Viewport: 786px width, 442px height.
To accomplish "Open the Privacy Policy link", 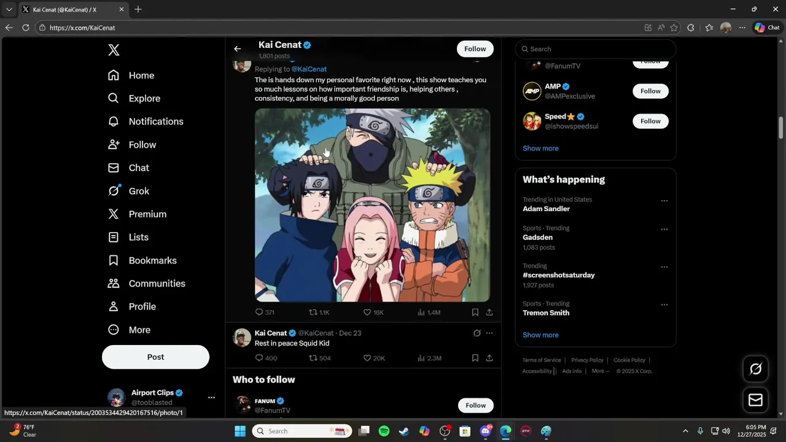I will coord(587,360).
